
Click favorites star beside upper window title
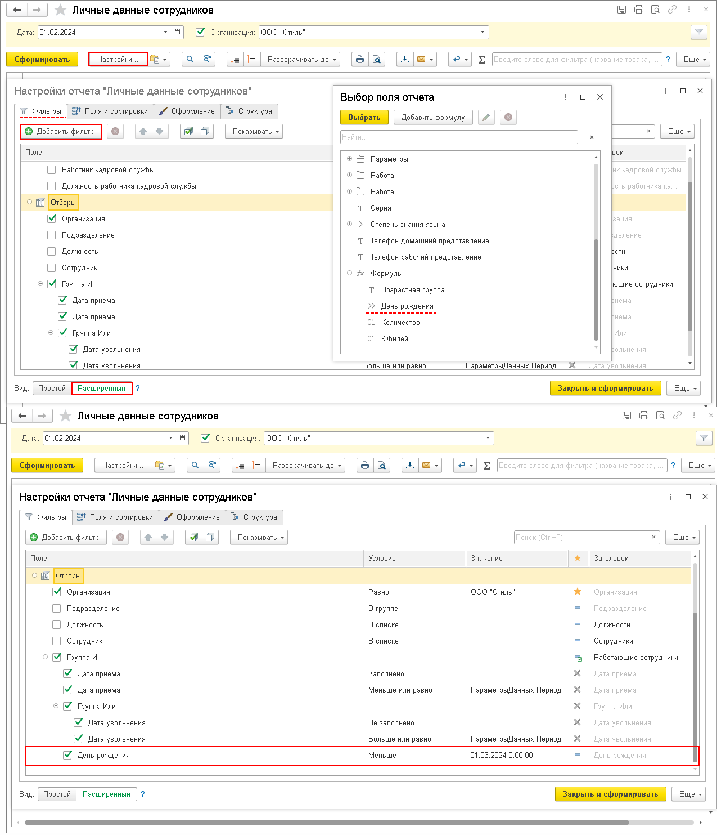click(60, 10)
